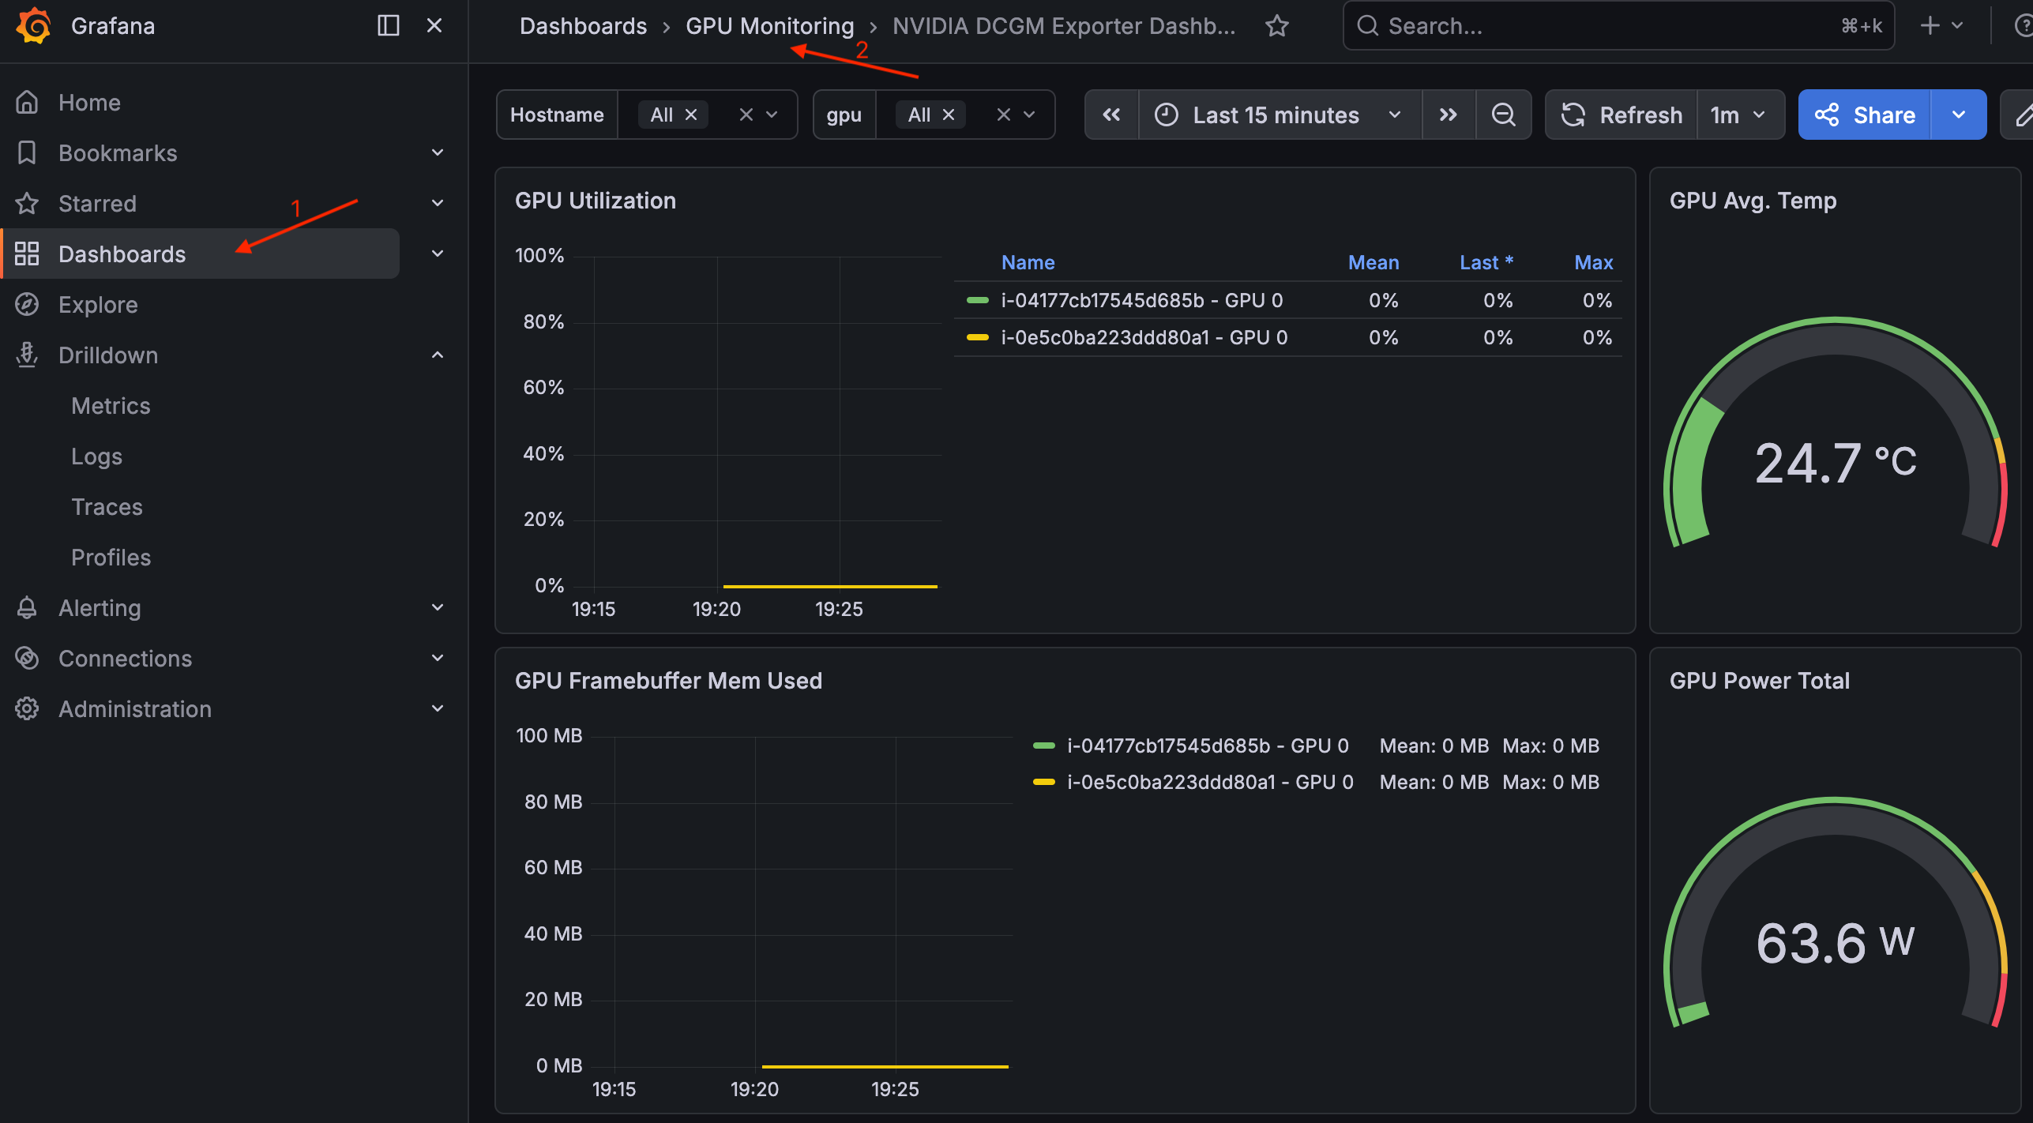
Task: Expand the Administration section chevron
Action: pyautogui.click(x=438, y=708)
